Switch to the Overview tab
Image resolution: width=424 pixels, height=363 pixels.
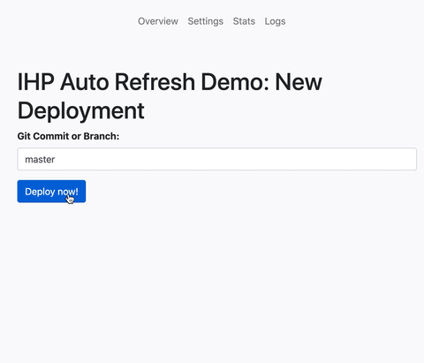158,21
